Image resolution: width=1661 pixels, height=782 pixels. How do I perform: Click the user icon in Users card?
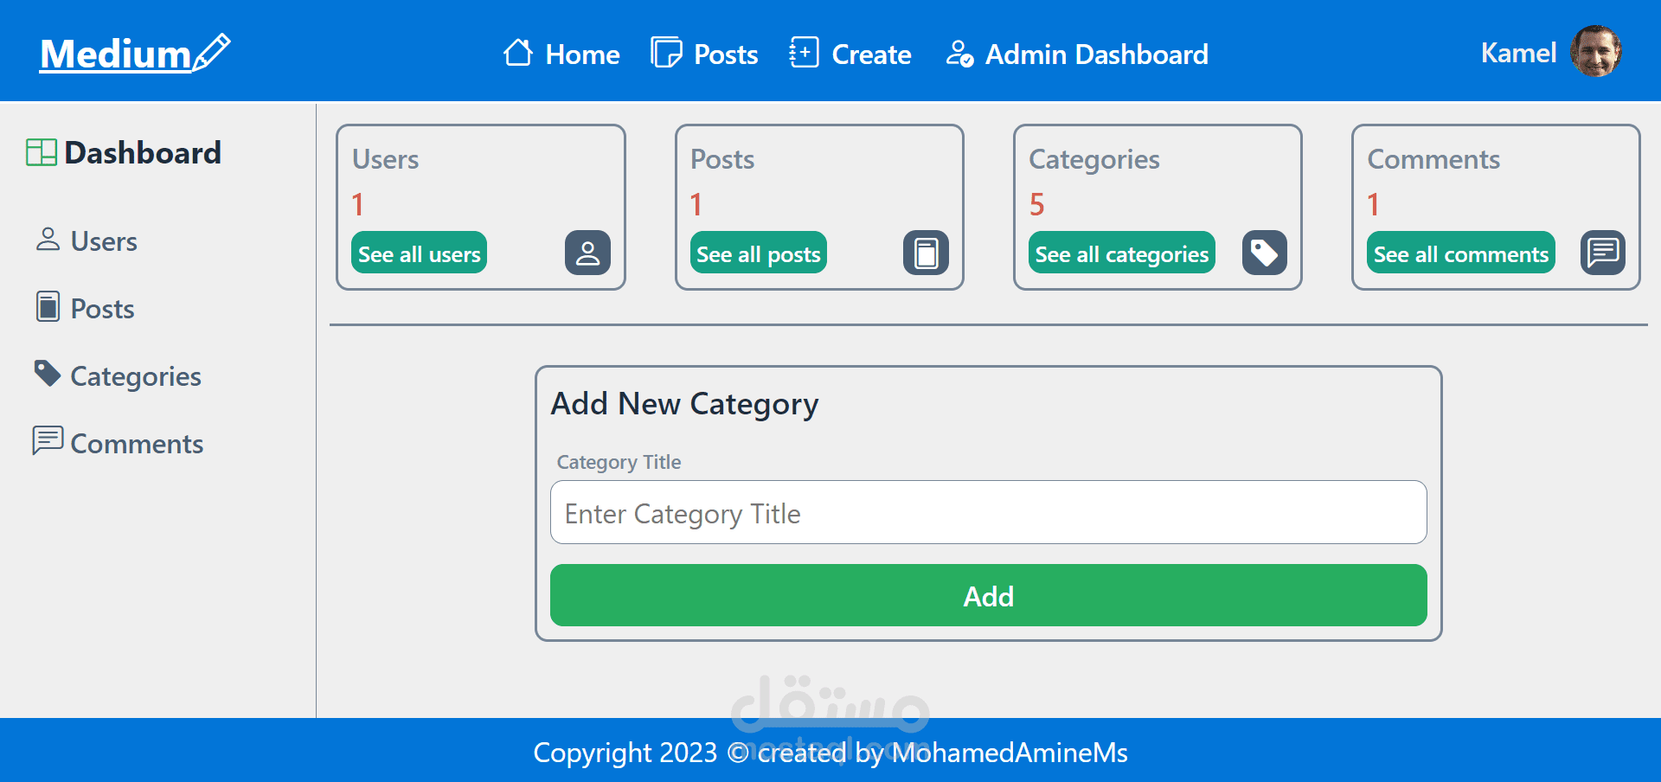(587, 253)
